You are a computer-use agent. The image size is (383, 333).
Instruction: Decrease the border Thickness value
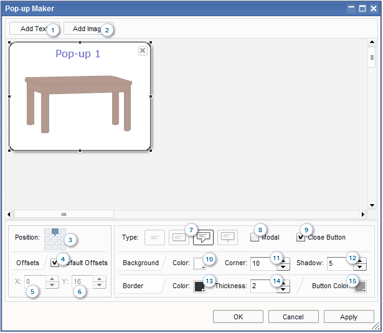coord(283,289)
